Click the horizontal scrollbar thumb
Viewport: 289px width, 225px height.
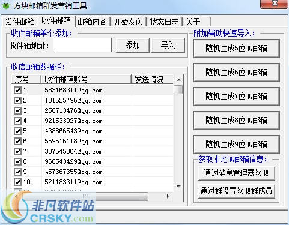(85, 196)
